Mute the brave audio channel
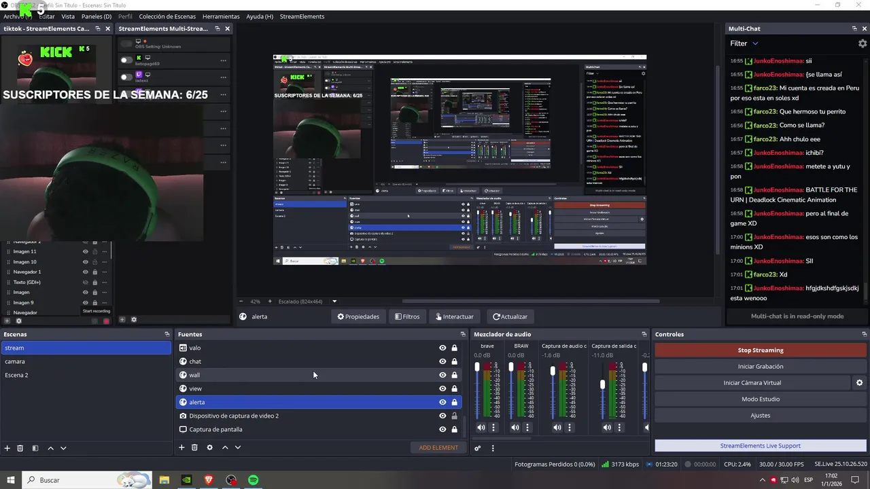Viewport: 870px width, 489px height. coord(481,428)
